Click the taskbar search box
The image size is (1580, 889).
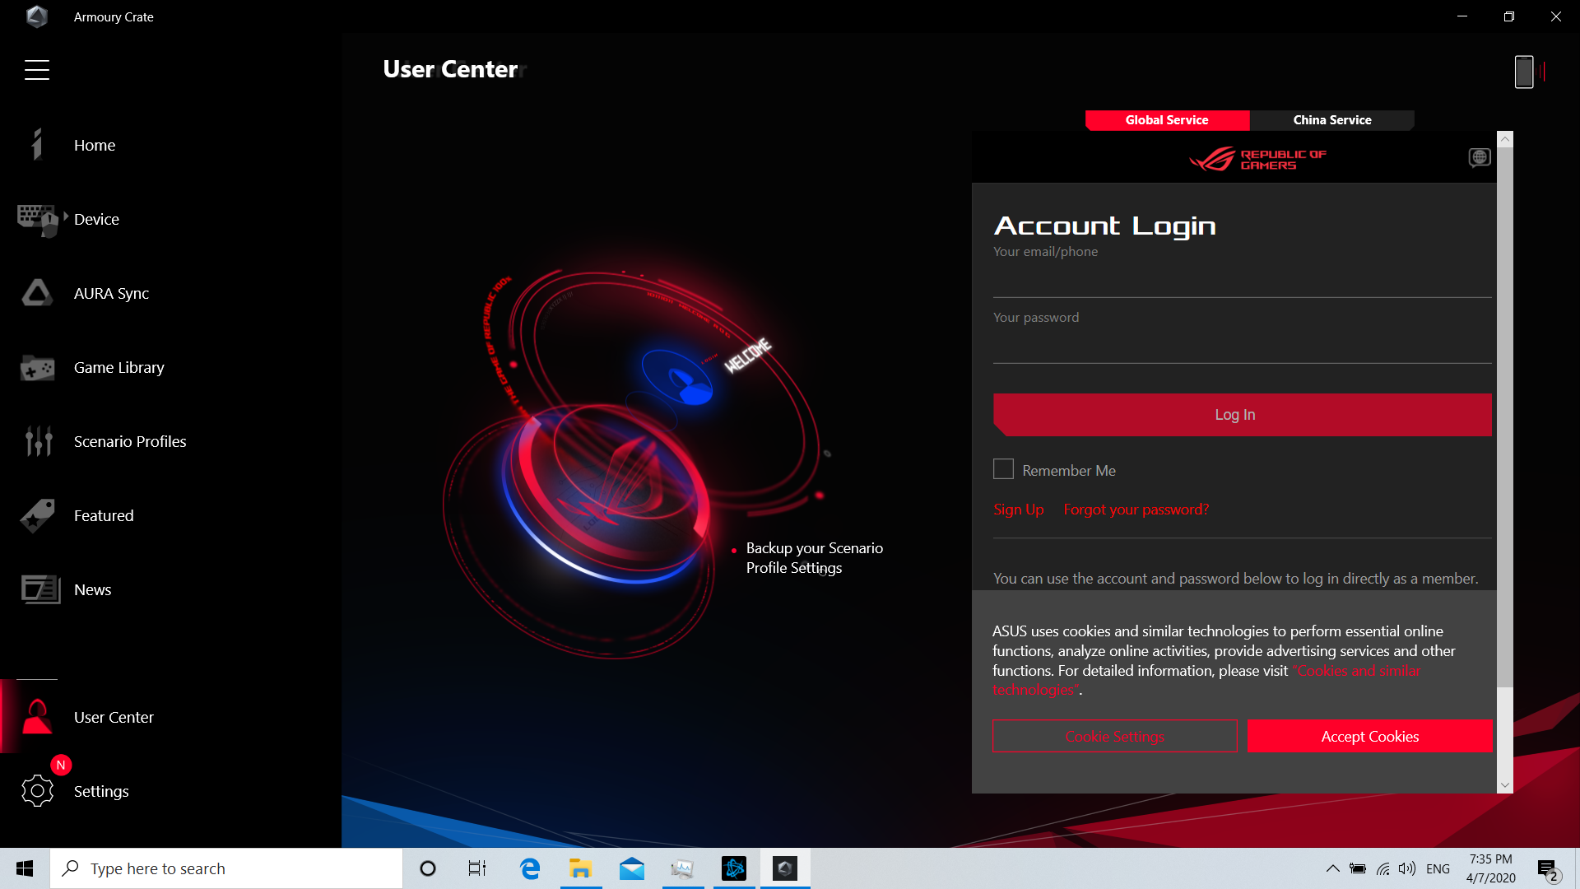[x=226, y=868]
